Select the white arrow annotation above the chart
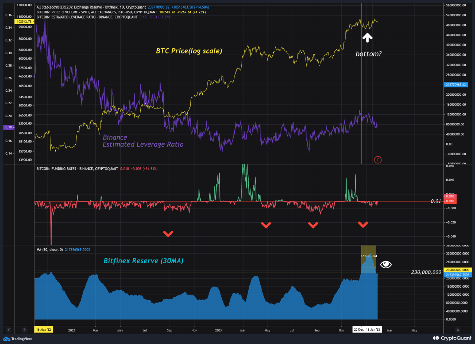The width and height of the screenshot is (475, 344). pos(367,37)
